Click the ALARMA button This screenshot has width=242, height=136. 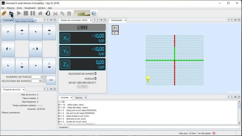coord(82,87)
